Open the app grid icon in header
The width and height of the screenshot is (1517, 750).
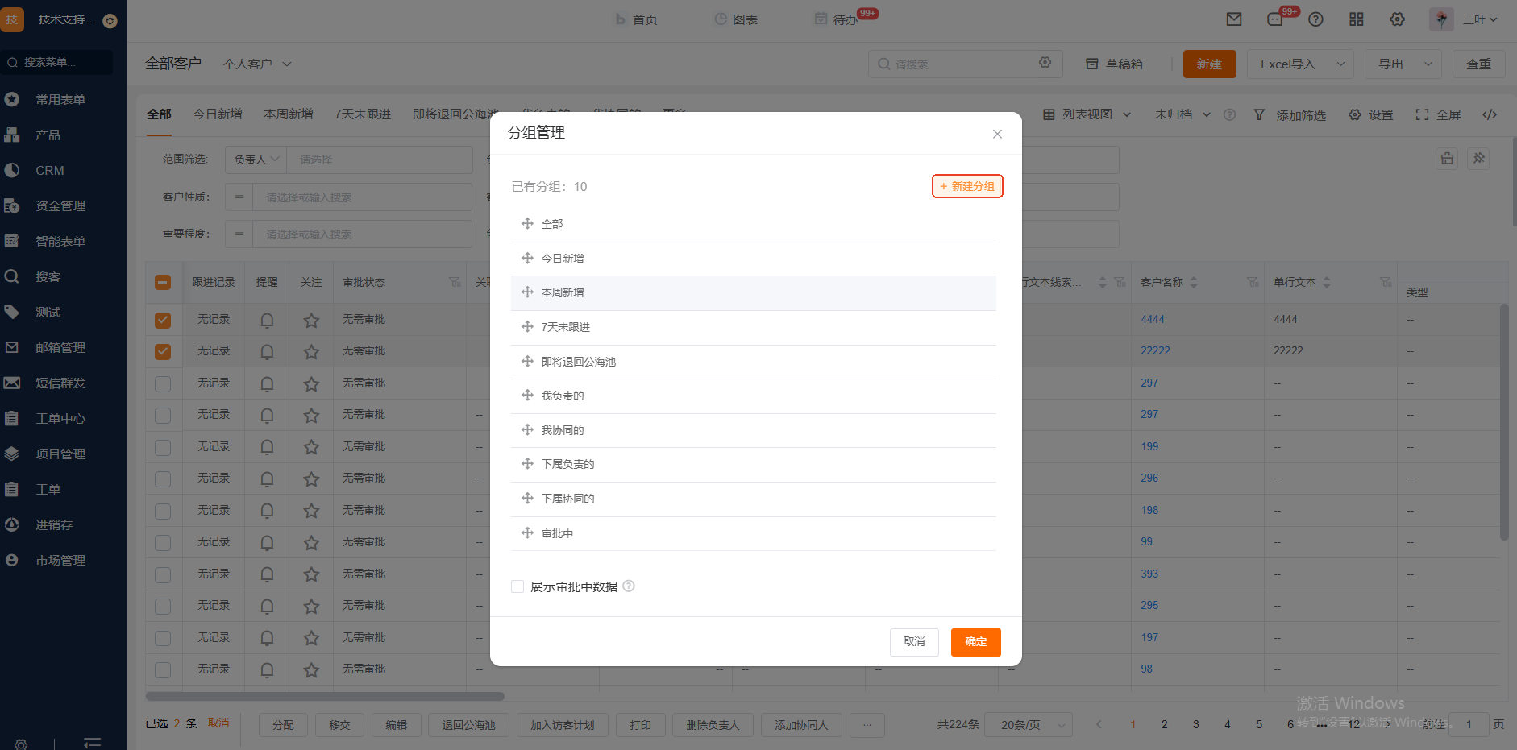[1356, 19]
